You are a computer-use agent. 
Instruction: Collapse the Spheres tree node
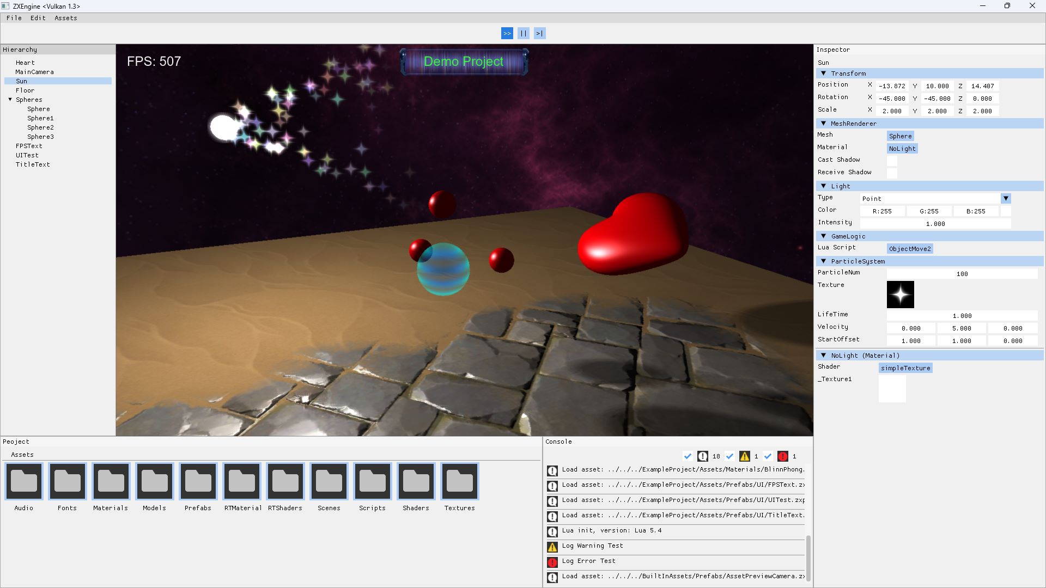pos(10,100)
